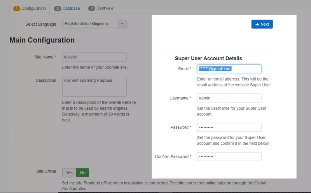This screenshot has width=311, height=193.
Task: Click the language dropdown arrow
Action: click(122, 24)
